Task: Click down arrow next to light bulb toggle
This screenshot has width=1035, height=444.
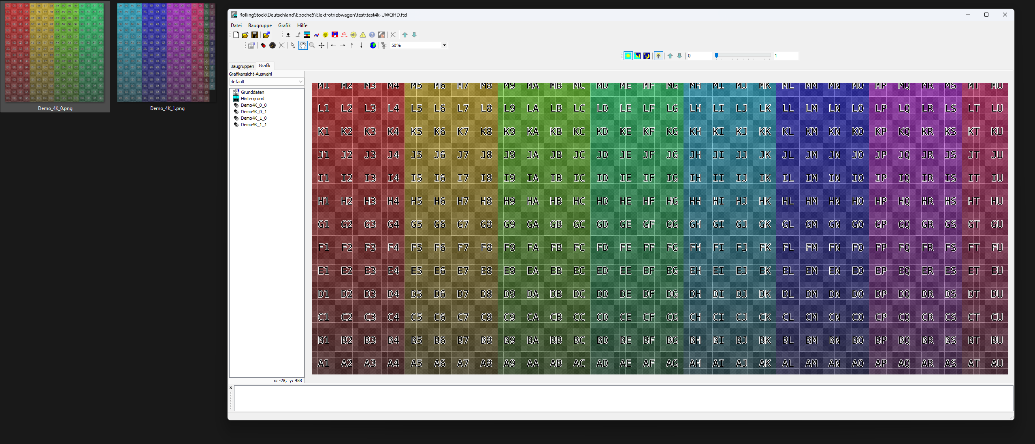Action: point(679,56)
